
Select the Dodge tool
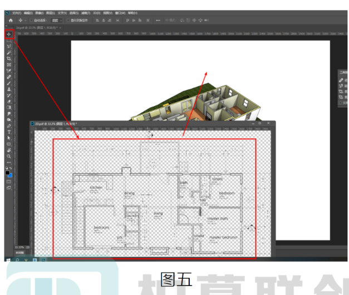point(9,120)
